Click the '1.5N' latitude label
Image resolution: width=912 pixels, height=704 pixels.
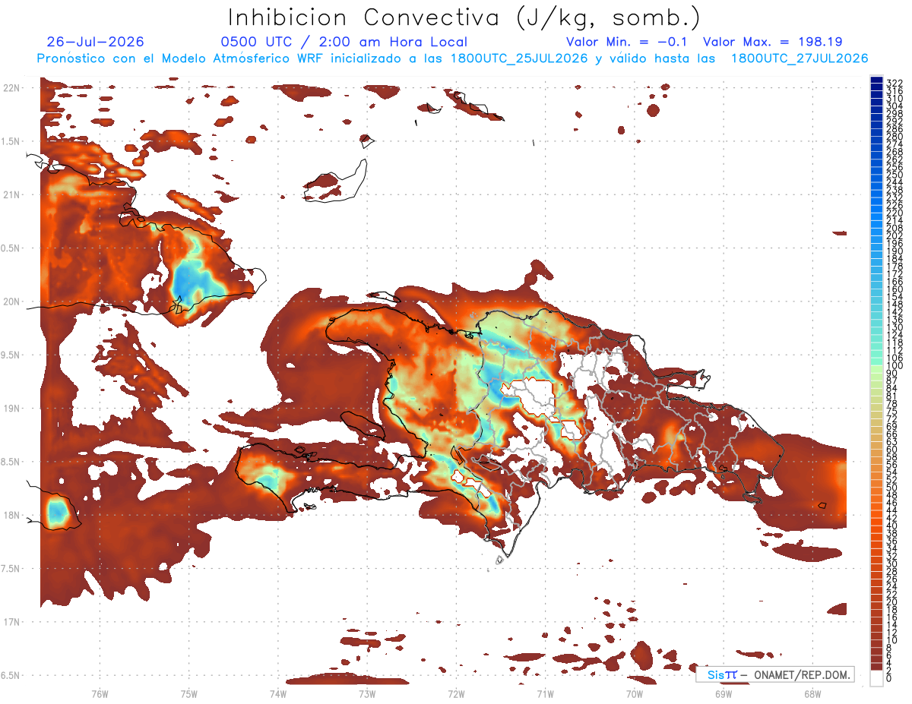pos(11,141)
